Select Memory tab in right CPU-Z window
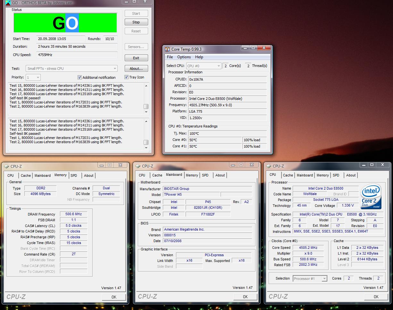The image size is (393, 310). click(322, 175)
